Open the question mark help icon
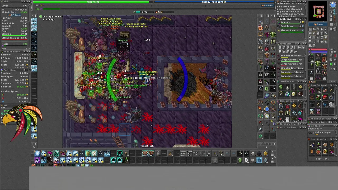This screenshot has height=190, width=338. click(x=325, y=29)
